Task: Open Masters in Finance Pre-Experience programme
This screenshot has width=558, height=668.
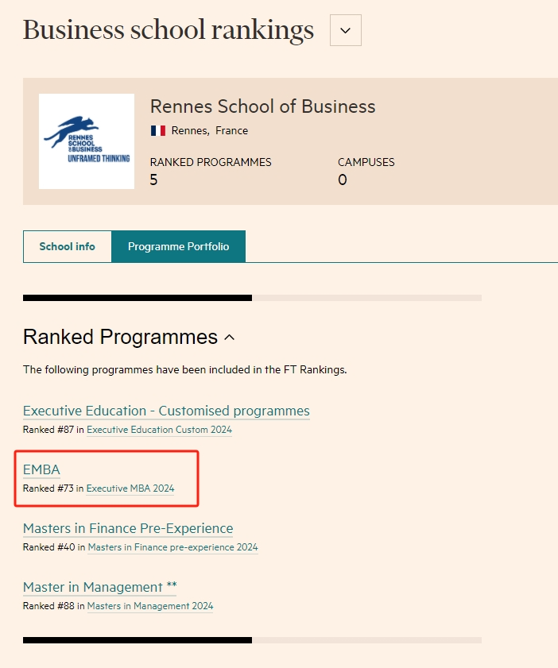Action: [128, 528]
